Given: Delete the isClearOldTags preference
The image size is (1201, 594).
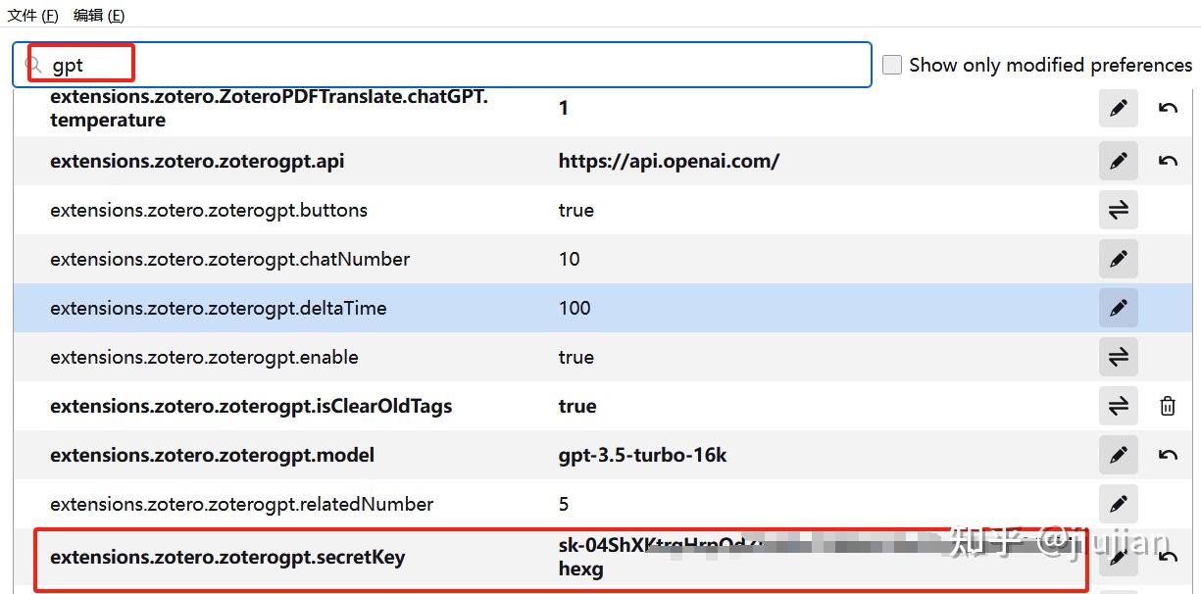Looking at the screenshot, I should 1168,406.
